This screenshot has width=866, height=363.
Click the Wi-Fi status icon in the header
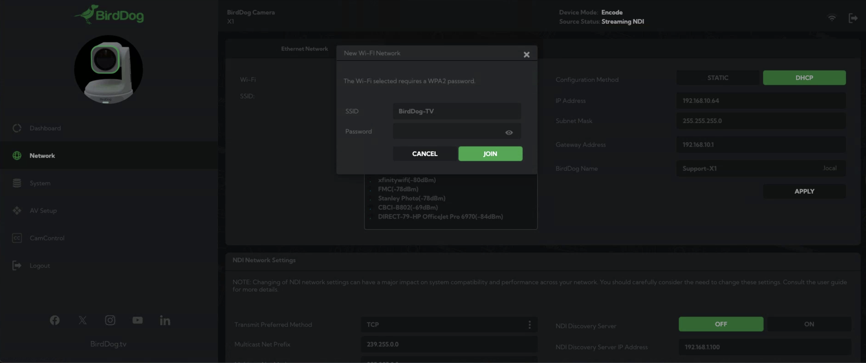coord(832,17)
